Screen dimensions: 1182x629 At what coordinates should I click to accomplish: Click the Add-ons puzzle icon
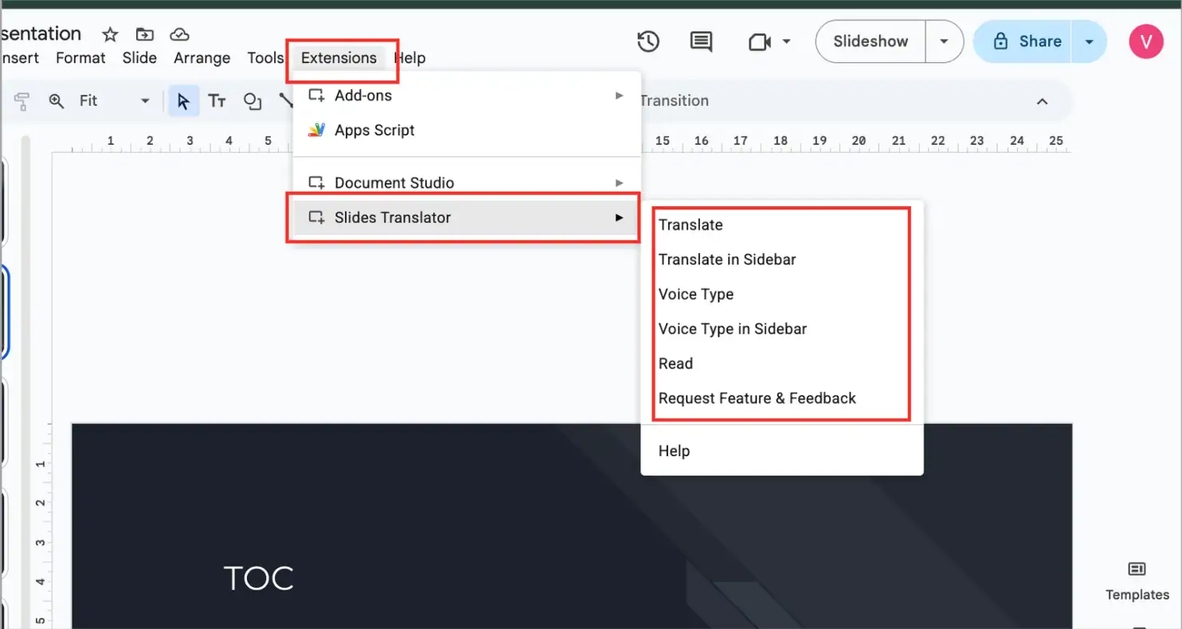tap(317, 96)
